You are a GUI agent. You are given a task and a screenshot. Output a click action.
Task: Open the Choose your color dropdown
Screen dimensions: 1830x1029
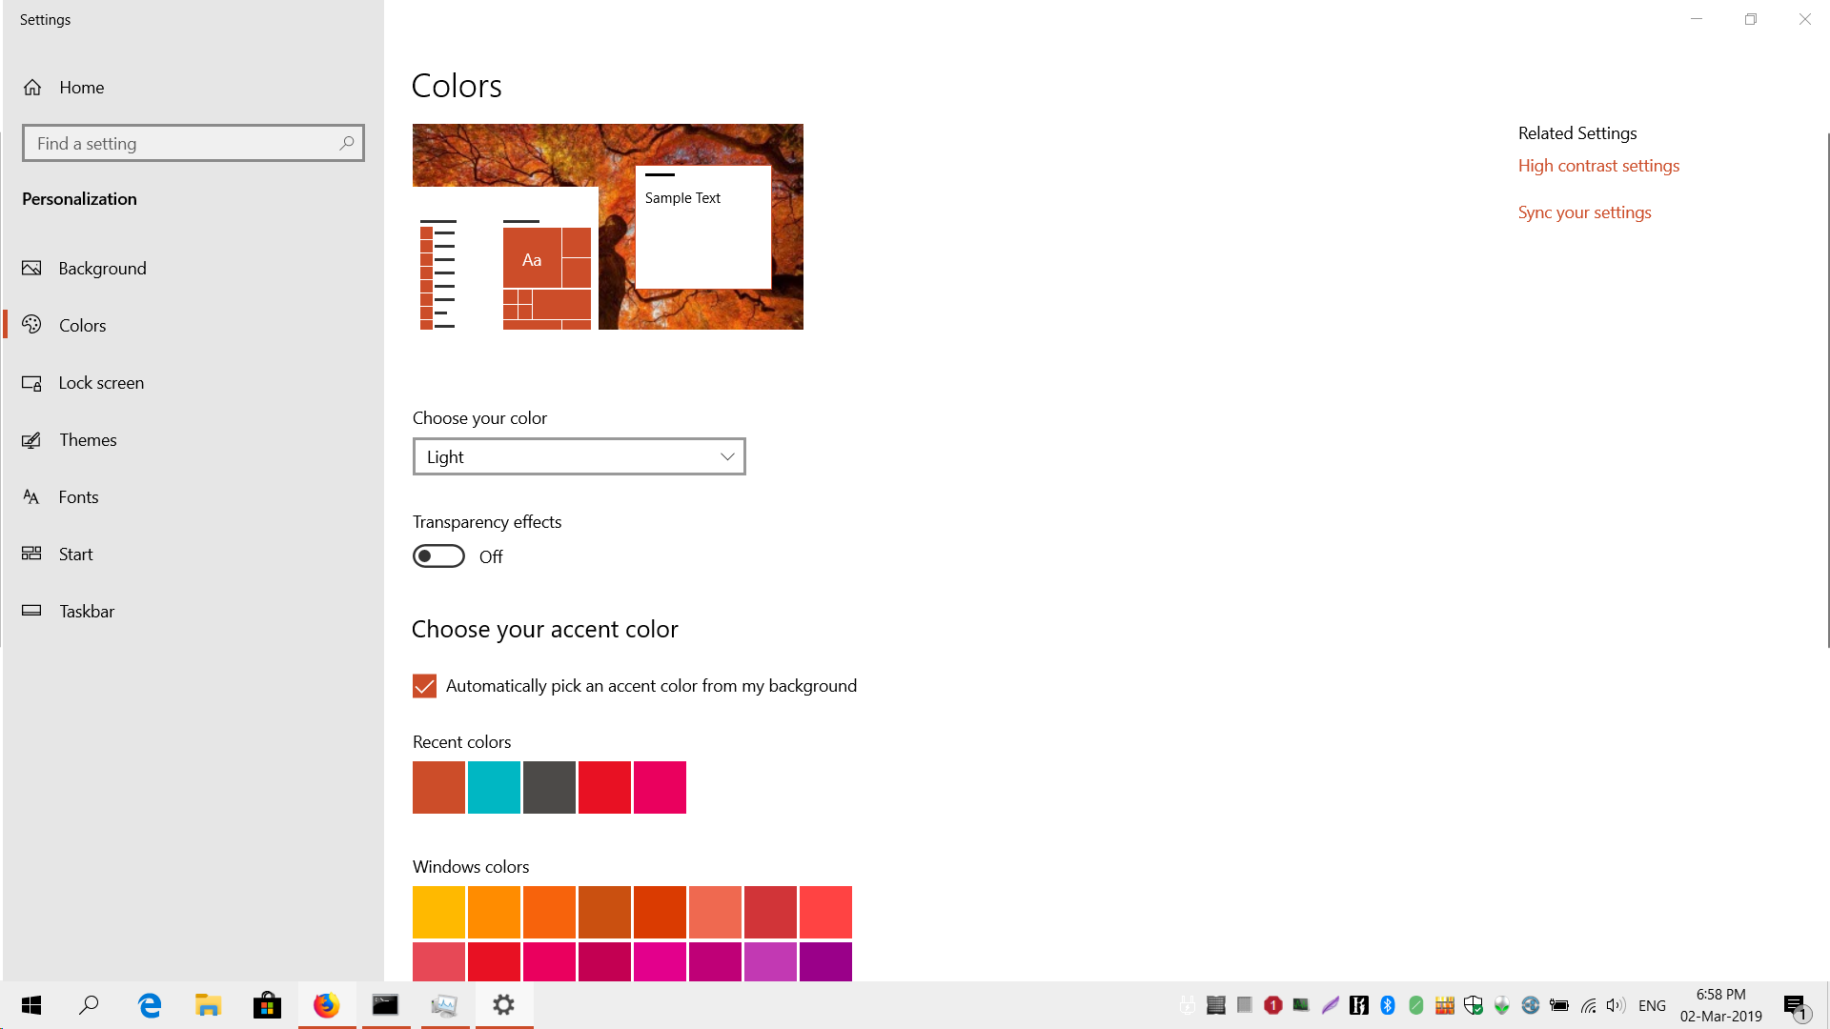[579, 457]
